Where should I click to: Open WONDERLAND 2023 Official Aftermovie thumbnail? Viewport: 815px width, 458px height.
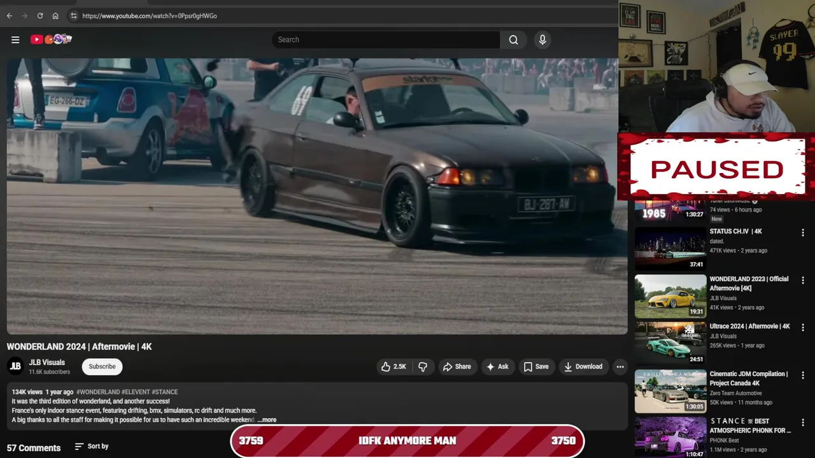[x=670, y=296]
